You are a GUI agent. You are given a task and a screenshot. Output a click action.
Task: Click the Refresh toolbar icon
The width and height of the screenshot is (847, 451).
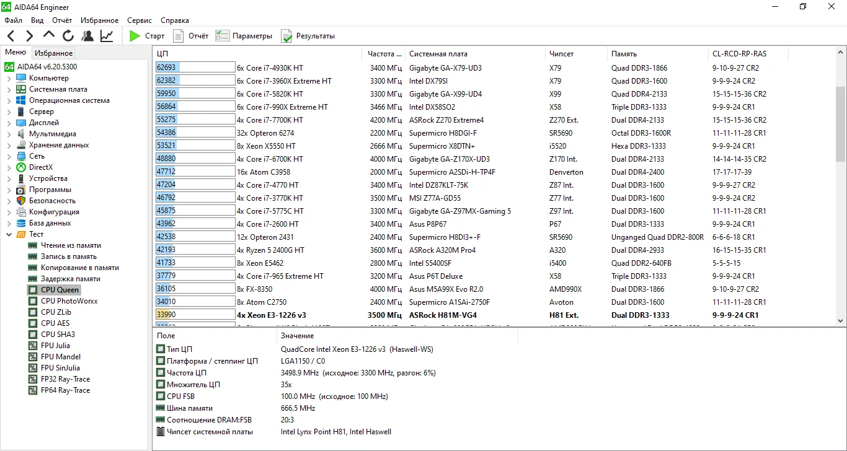[68, 36]
